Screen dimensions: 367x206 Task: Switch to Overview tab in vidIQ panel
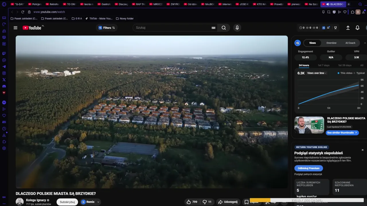tap(331, 43)
